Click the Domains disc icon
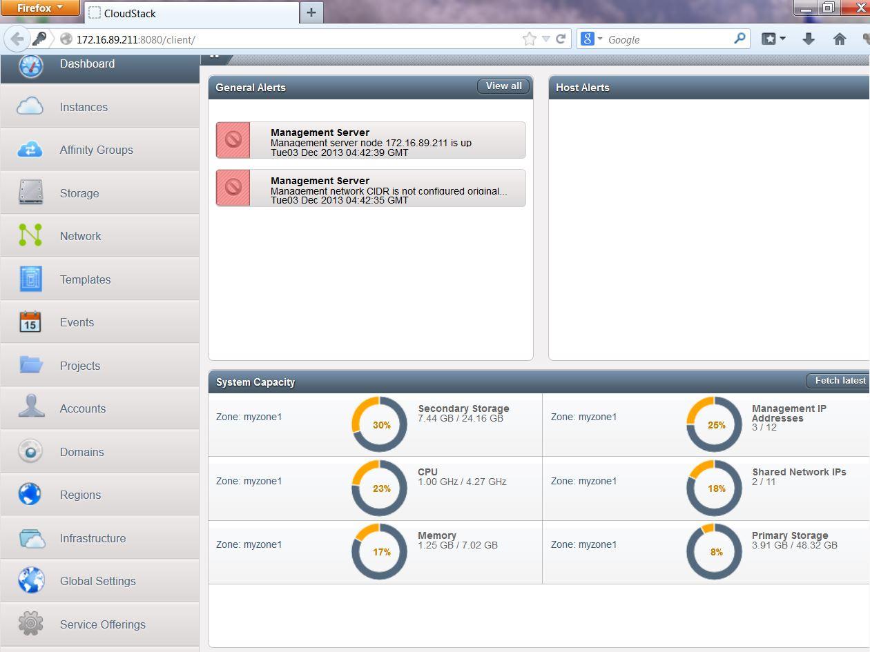This screenshot has width=870, height=652. 30,451
